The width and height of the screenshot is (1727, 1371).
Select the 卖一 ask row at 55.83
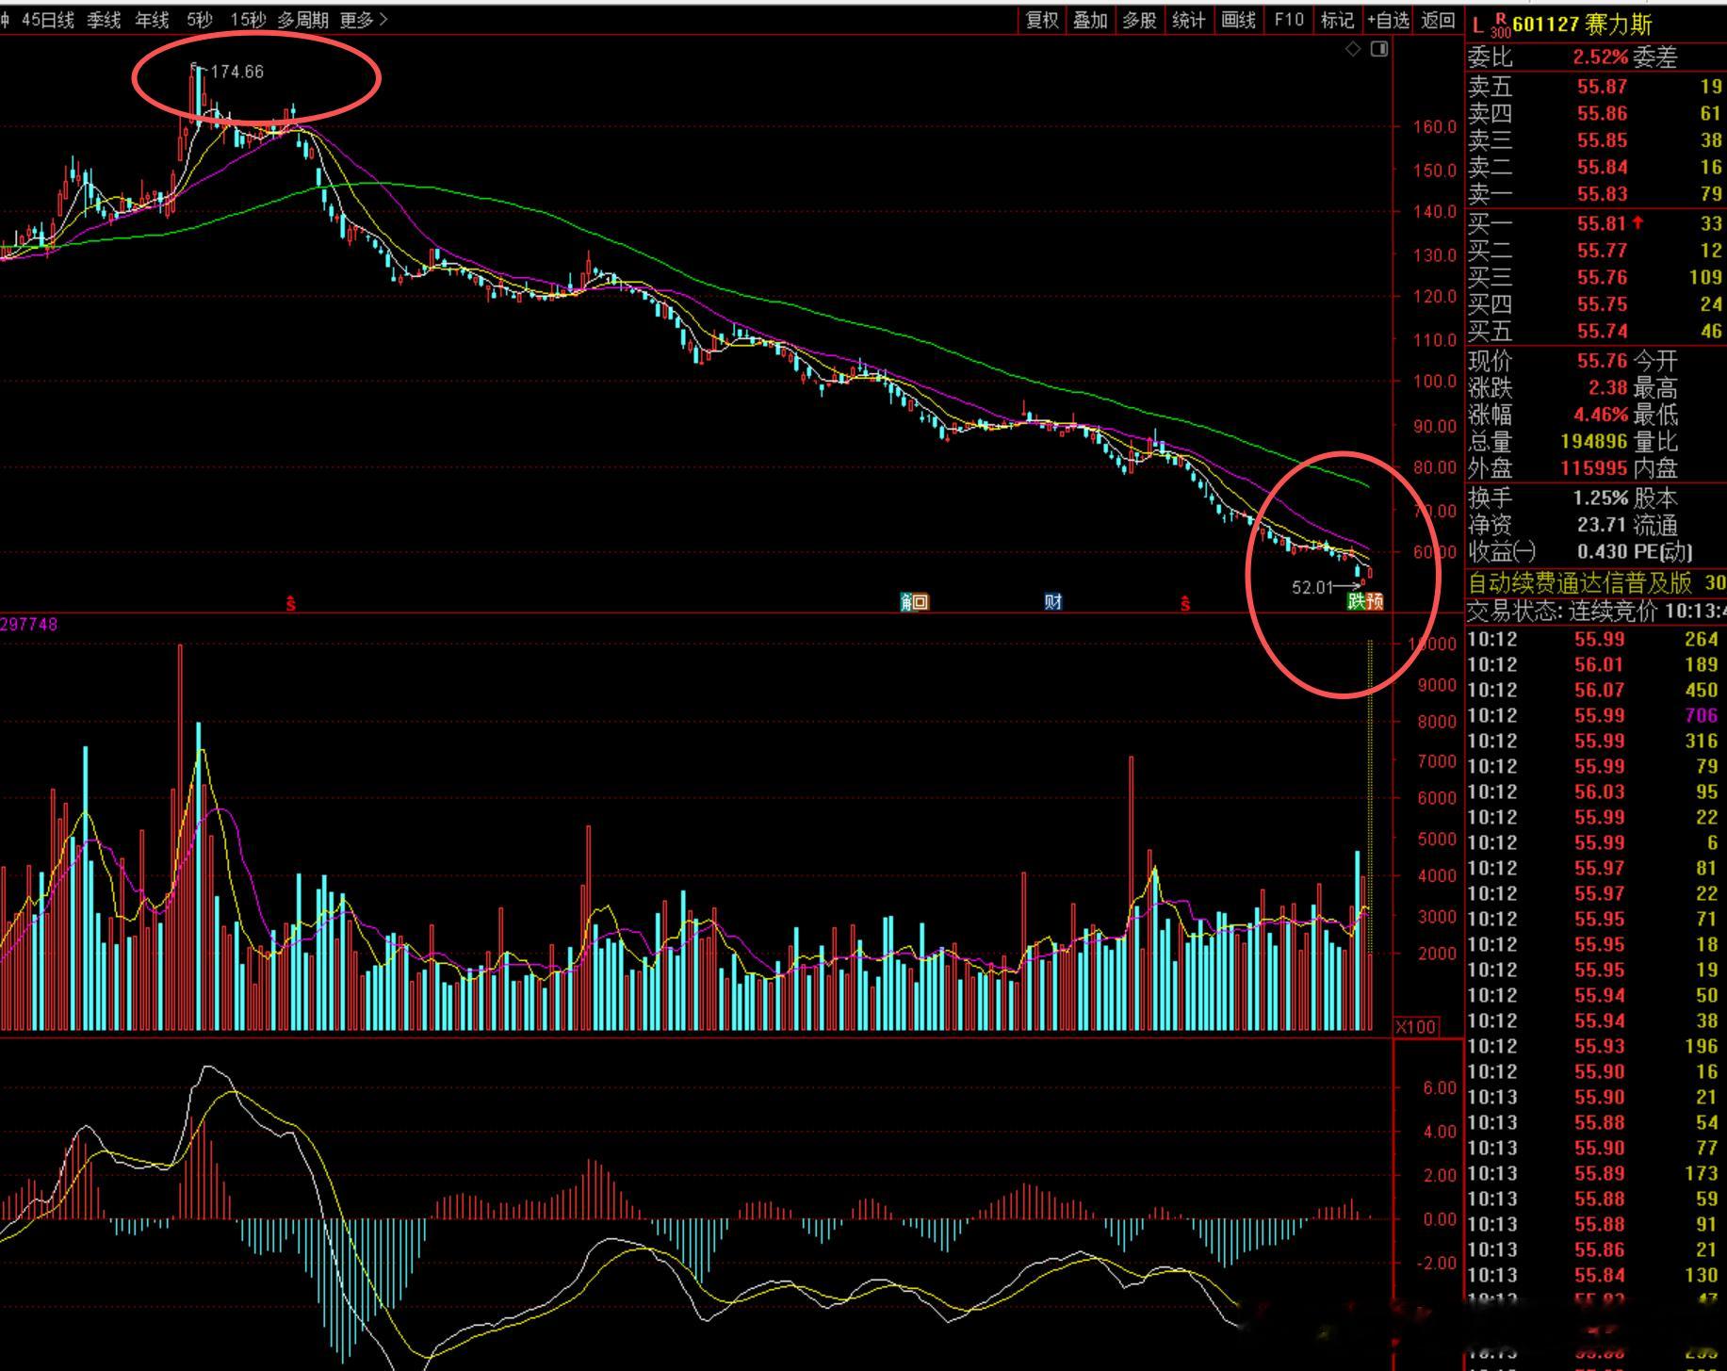[x=1595, y=195]
